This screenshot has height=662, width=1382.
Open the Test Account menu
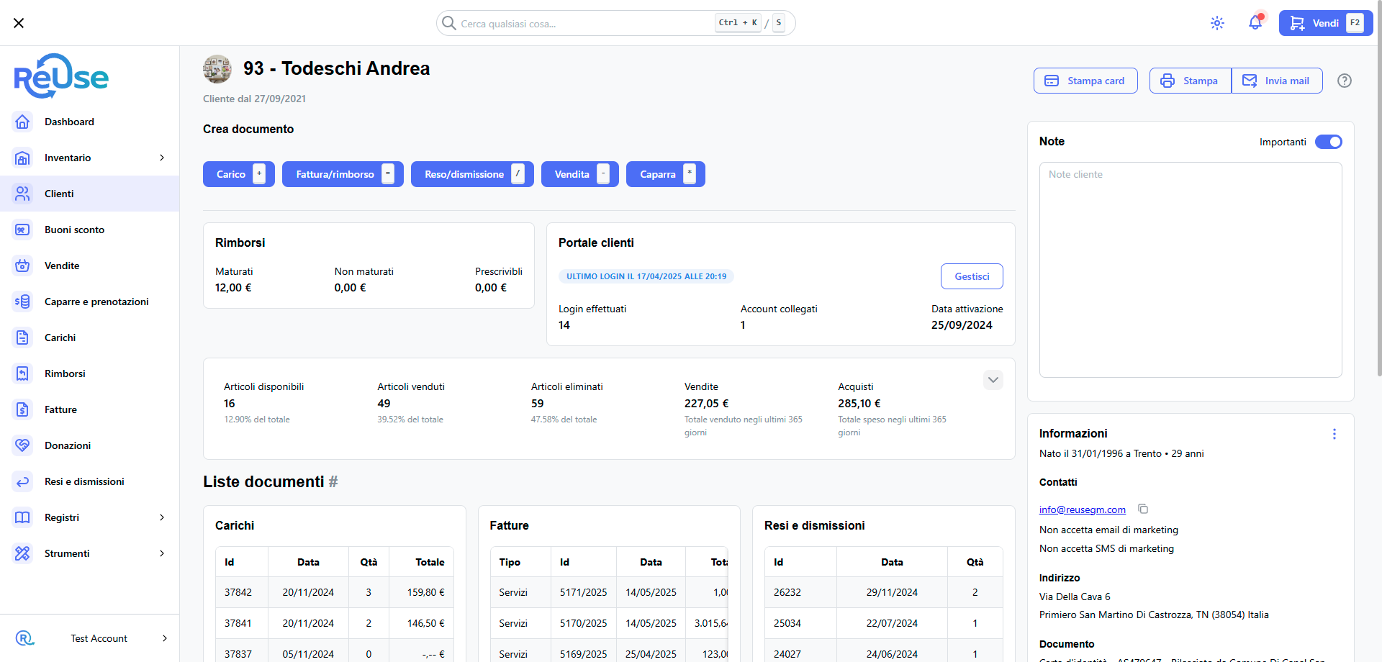click(99, 638)
